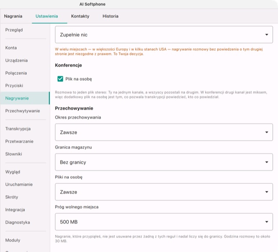This screenshot has width=278, height=252.
Task: Open the Konta settings section
Action: click(25, 48)
